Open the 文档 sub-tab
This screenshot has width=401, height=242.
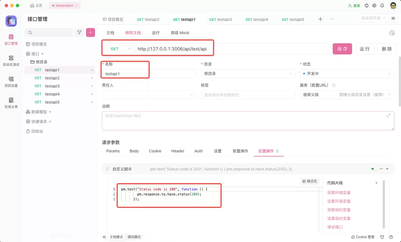(110, 33)
